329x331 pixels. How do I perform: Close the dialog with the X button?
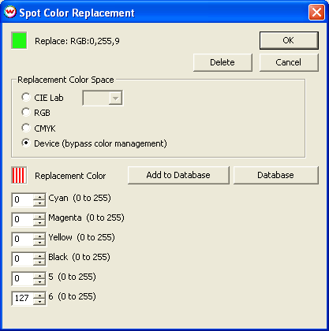coord(316,12)
